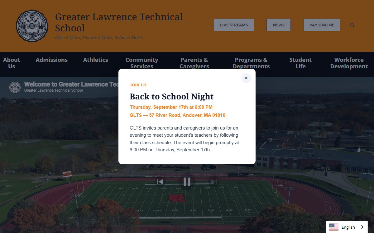The height and width of the screenshot is (233, 374).
Task: Click the 57 River Road address line
Action: point(177,115)
